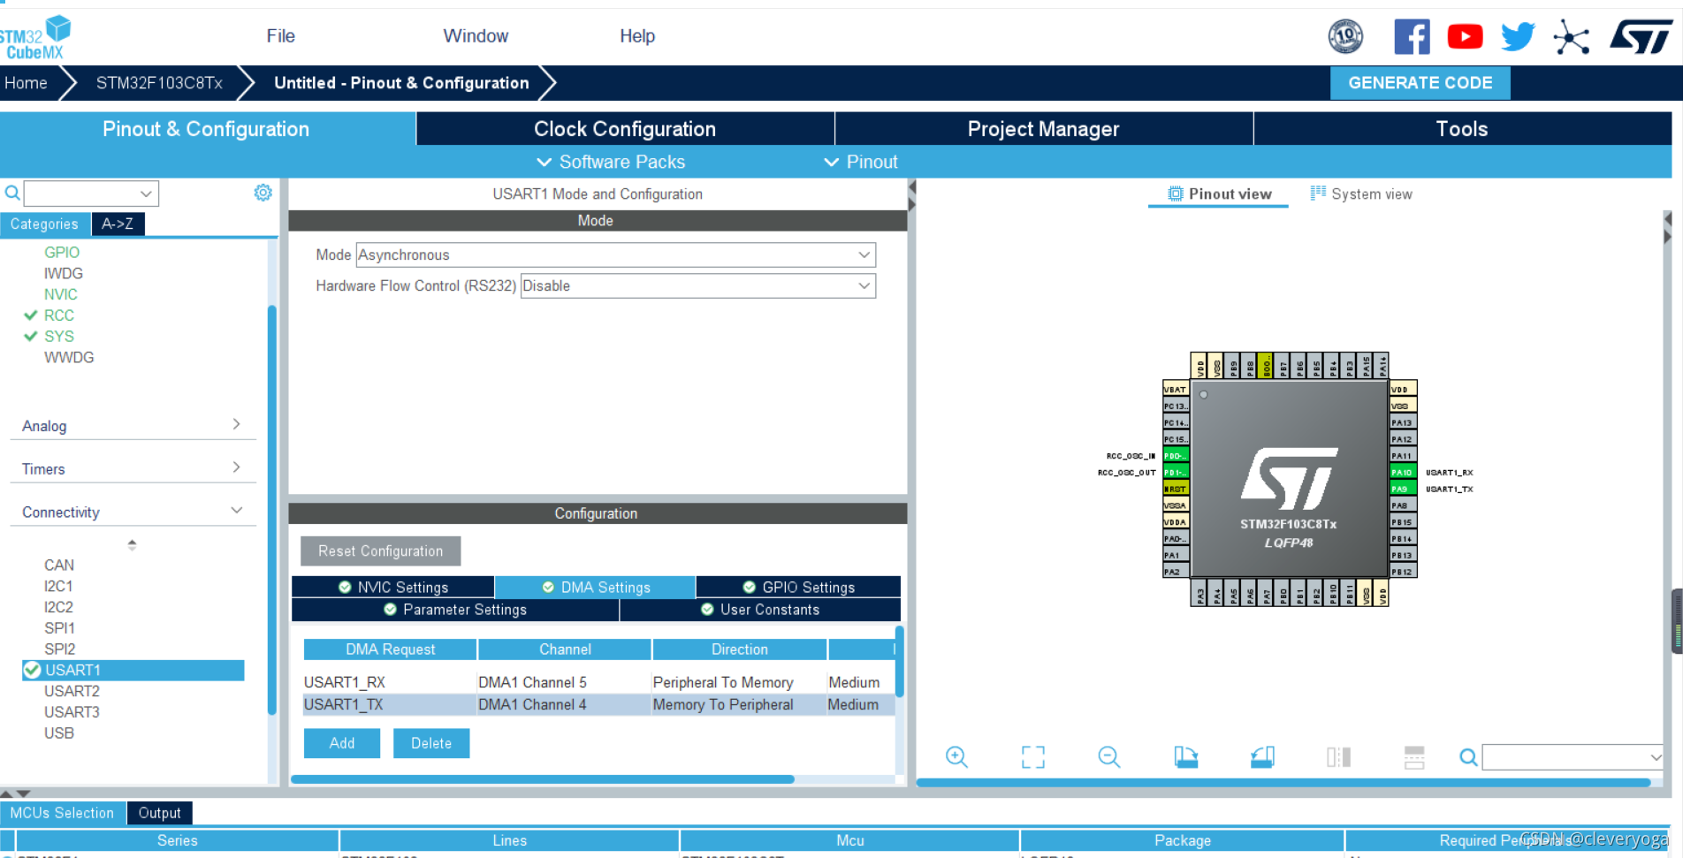Click the pinout view horizontal scrollbar
This screenshot has width=1683, height=858.
tap(1283, 783)
